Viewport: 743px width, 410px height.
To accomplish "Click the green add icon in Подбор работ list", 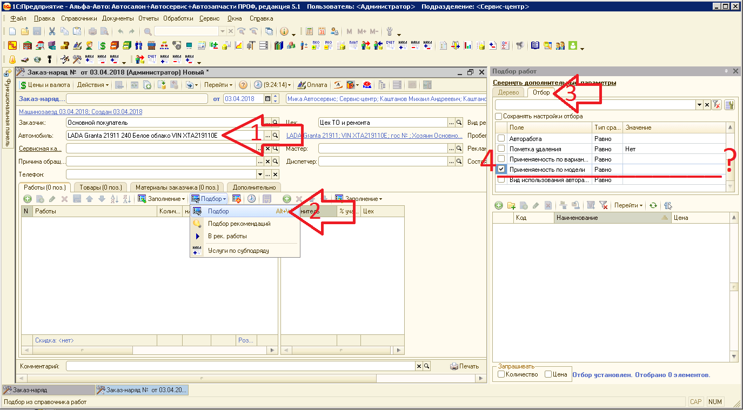I will [x=498, y=205].
